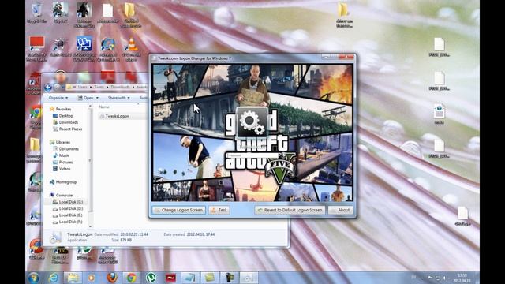Select Desktop under Favorites
The image size is (505, 284).
(63, 116)
